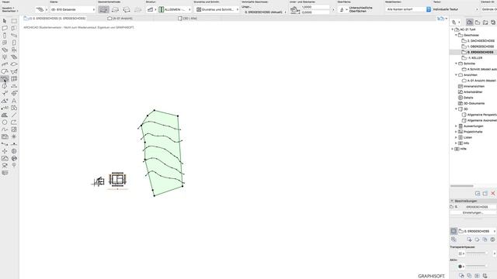497x279 pixels.
Task: Show Layout Book in navigator
Action: coord(485,22)
